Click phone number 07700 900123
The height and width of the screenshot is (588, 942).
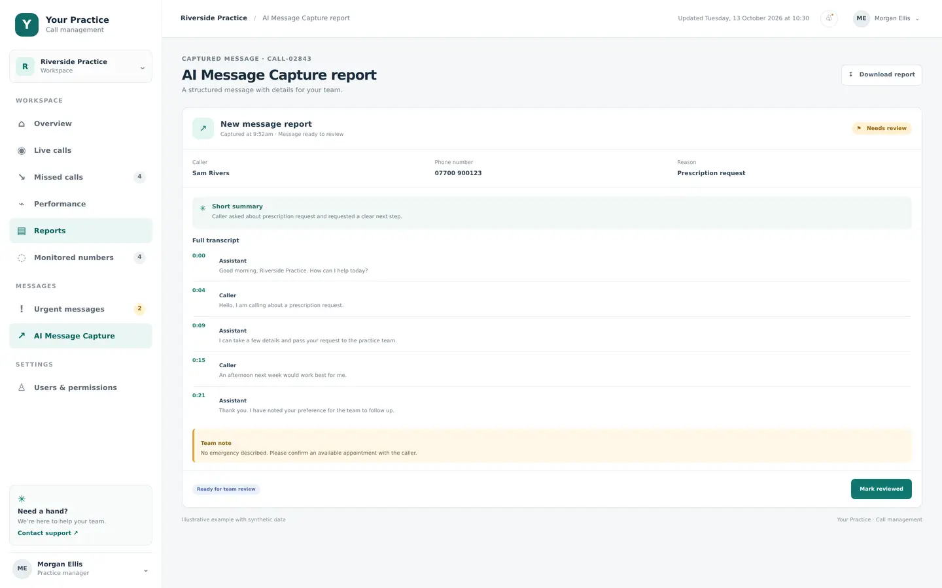[458, 173]
